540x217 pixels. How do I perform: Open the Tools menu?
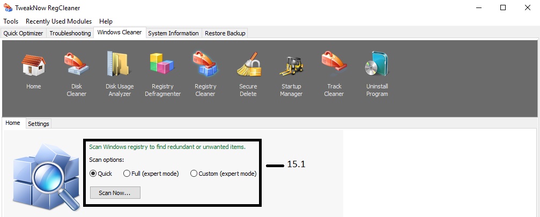coord(11,21)
